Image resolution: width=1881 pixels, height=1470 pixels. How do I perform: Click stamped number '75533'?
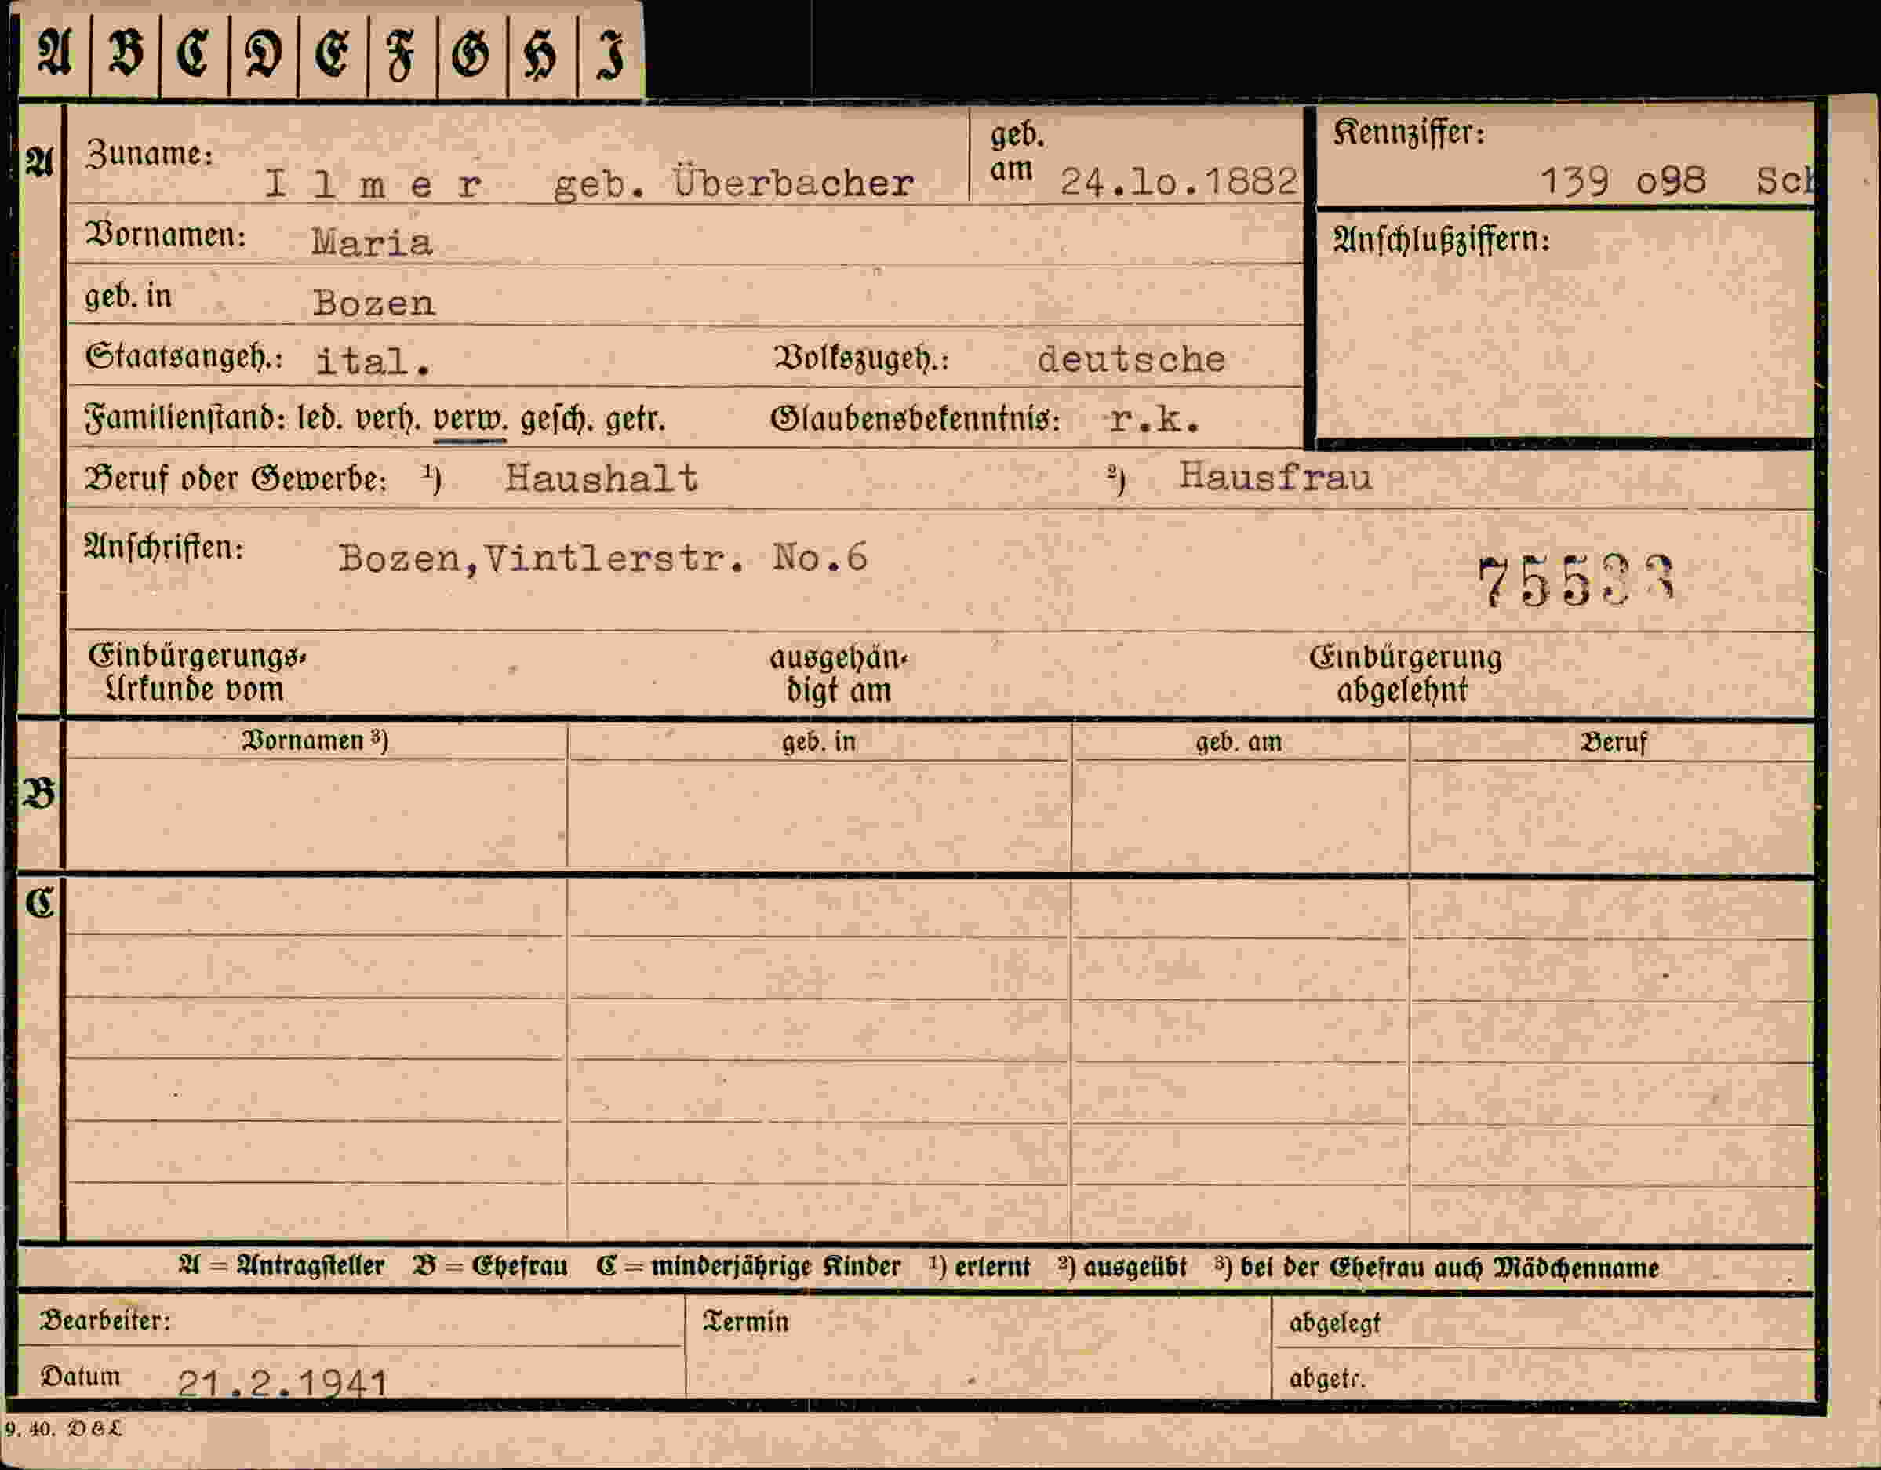click(1575, 581)
